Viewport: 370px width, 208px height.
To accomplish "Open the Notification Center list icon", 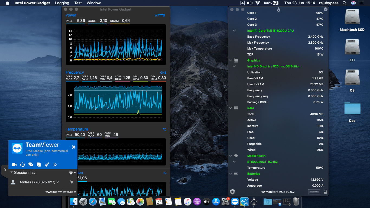I will 361,3.
